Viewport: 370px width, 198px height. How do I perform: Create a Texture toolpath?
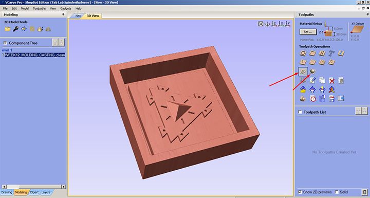(x=322, y=62)
